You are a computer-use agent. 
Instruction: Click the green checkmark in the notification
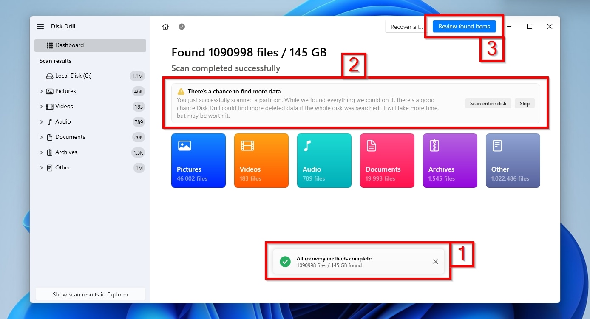pyautogui.click(x=285, y=262)
